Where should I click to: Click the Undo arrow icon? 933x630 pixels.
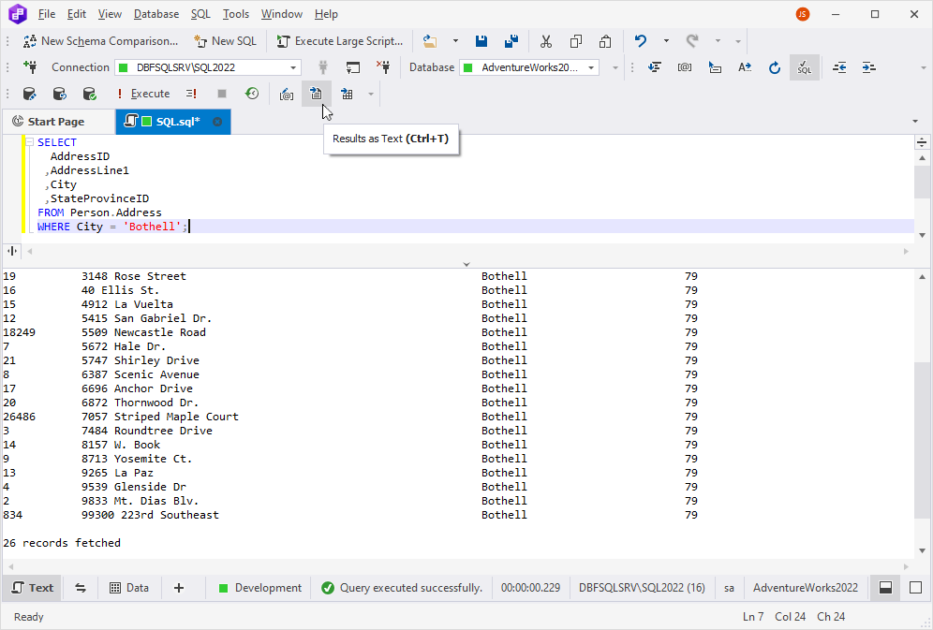click(x=640, y=41)
